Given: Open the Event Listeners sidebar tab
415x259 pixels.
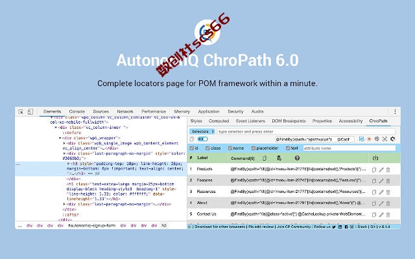Looking at the screenshot, I should coord(251,121).
